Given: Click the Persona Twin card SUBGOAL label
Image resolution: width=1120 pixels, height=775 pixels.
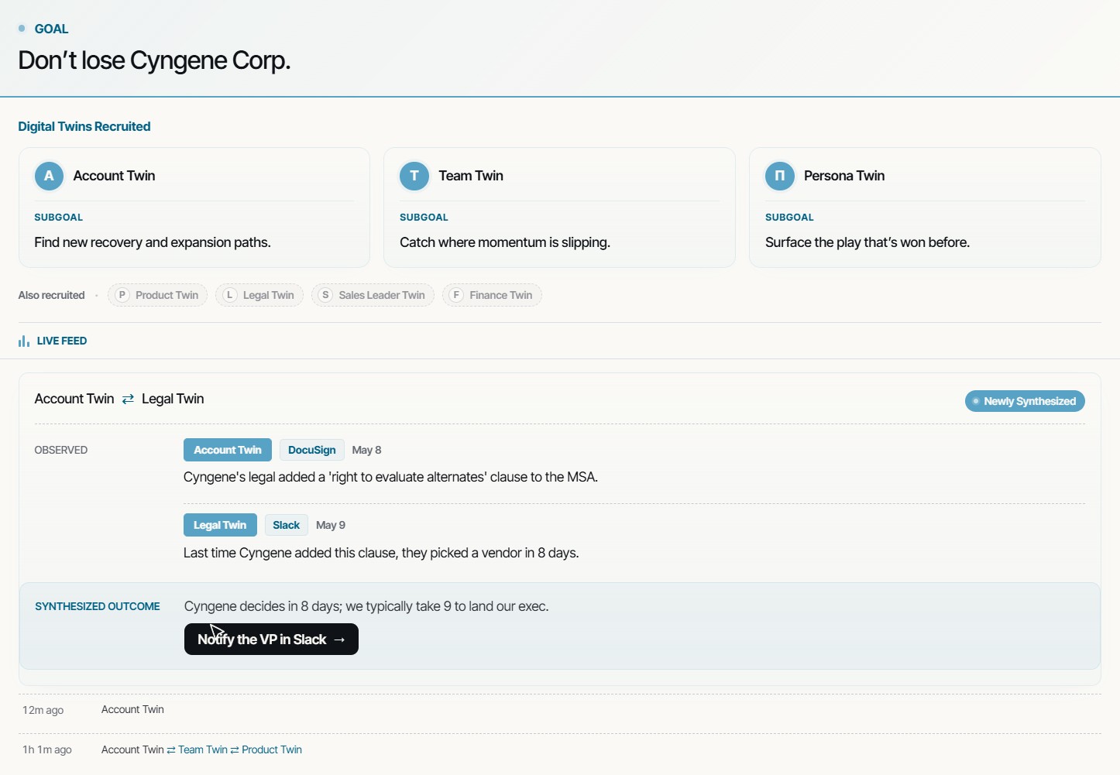Looking at the screenshot, I should pyautogui.click(x=789, y=218).
